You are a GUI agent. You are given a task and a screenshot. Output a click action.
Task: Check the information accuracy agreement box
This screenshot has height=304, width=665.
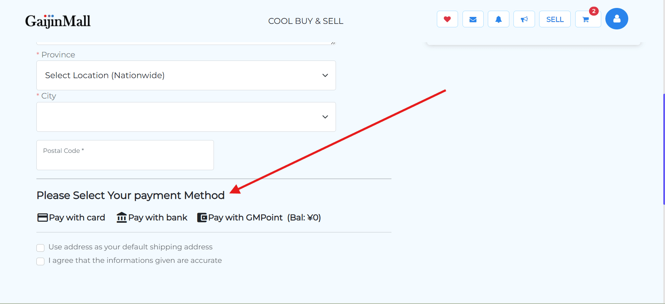point(41,261)
